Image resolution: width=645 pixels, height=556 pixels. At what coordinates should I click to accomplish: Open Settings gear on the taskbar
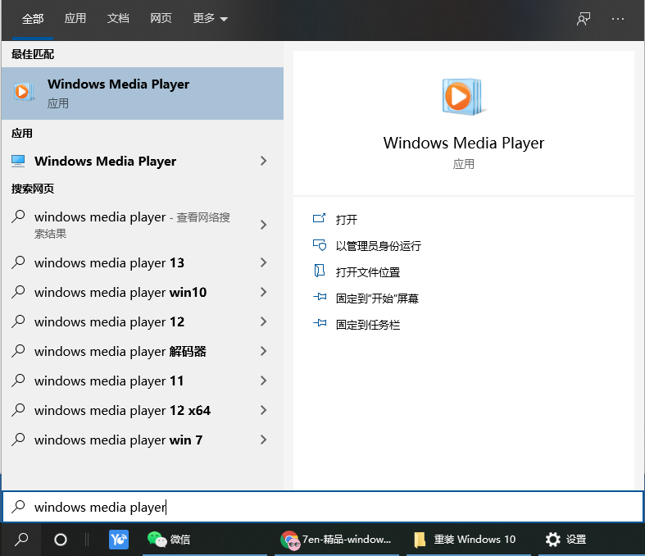566,539
